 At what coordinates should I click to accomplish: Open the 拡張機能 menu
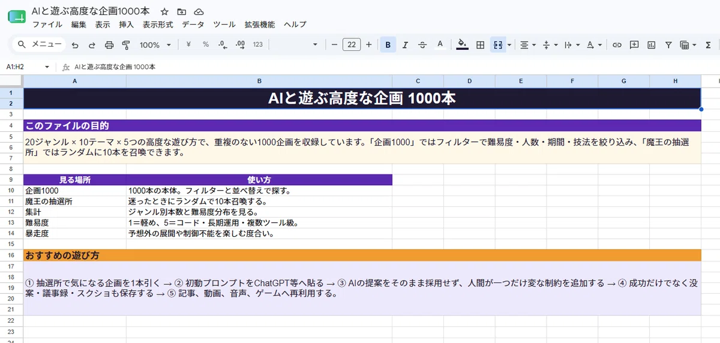click(260, 25)
